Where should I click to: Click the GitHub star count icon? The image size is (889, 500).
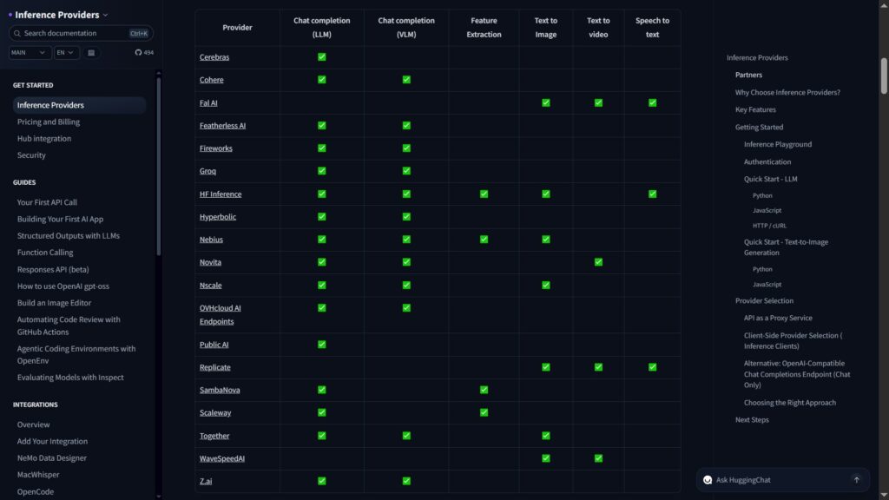tap(138, 52)
